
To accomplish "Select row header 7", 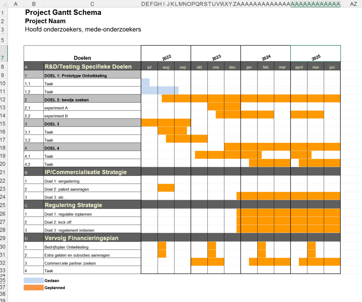I will tap(4, 58).
